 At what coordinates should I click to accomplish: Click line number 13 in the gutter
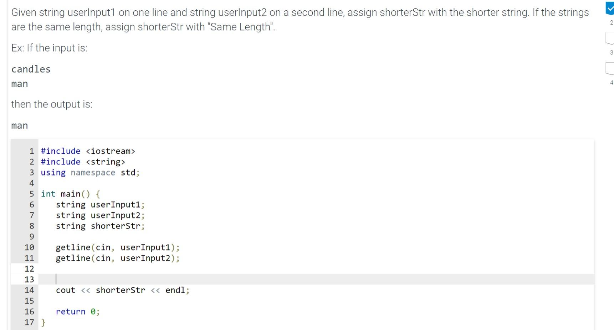29,279
